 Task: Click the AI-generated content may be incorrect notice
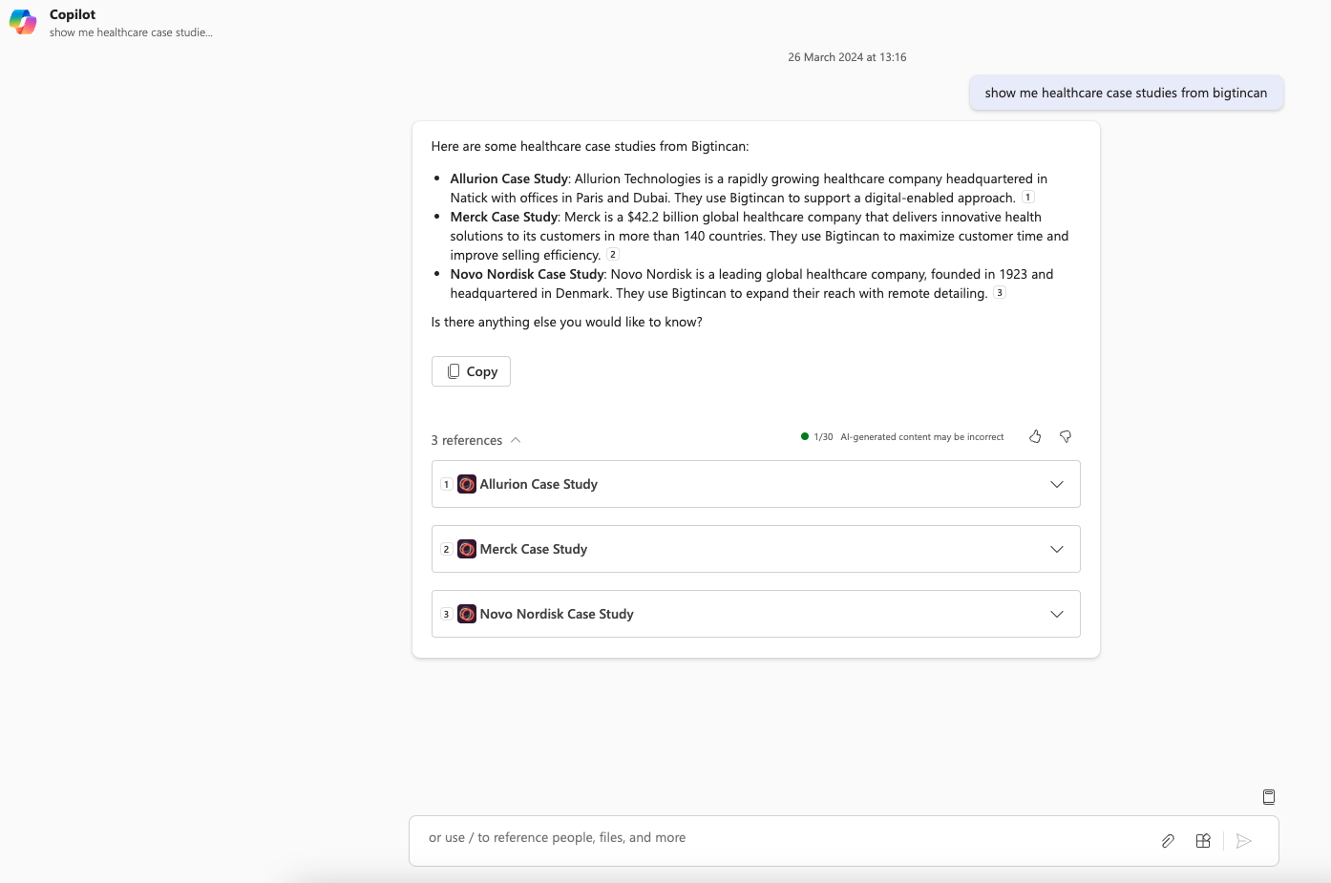pos(922,437)
